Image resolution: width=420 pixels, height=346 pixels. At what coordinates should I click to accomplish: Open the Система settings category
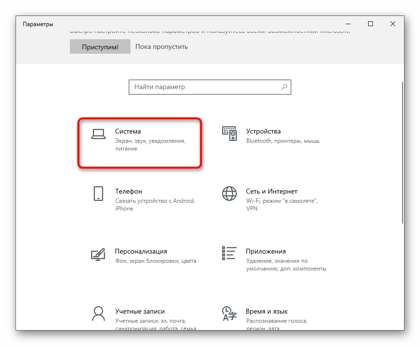pos(128,131)
